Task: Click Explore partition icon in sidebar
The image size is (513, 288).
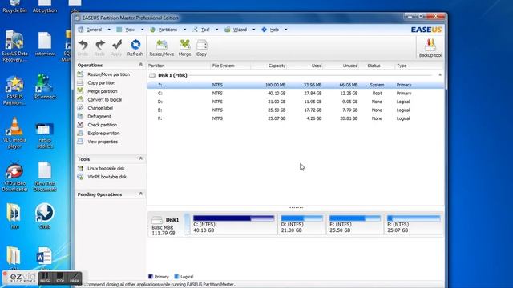Action: click(x=80, y=134)
